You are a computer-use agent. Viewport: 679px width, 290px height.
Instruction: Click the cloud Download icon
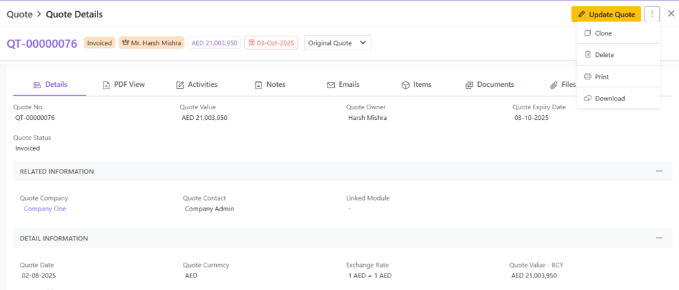[x=587, y=99]
